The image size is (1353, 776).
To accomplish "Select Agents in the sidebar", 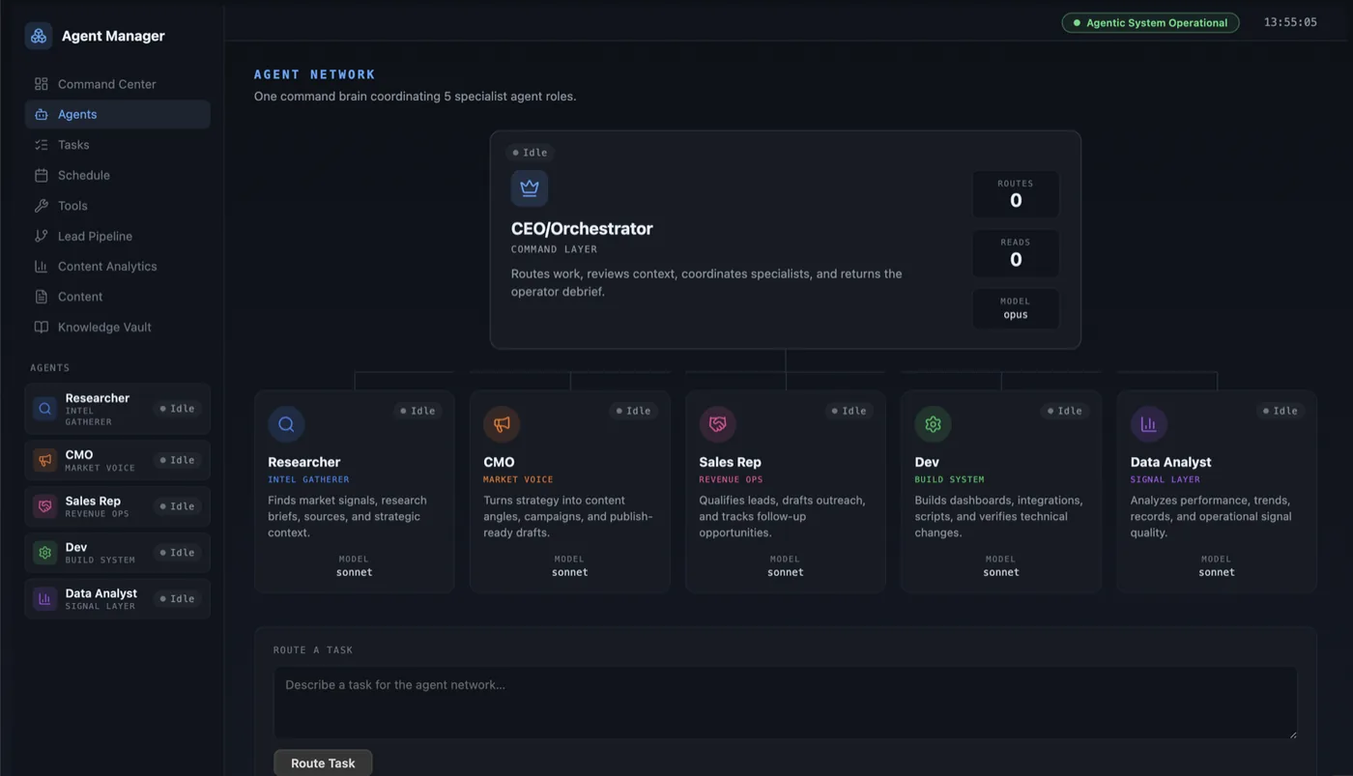I will [118, 114].
